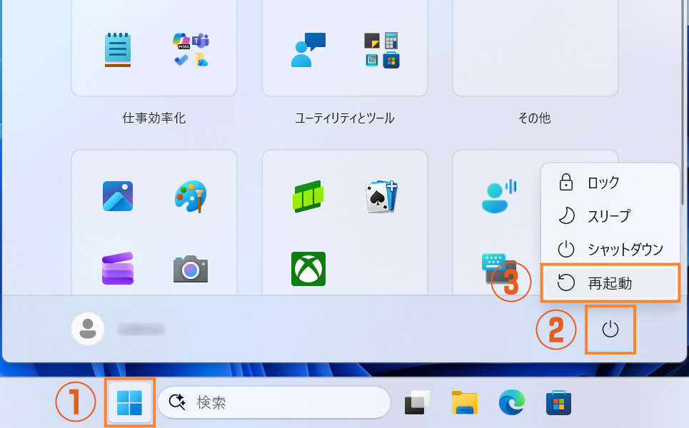The image size is (689, 428).
Task: Open Microsoft Edge from the taskbar
Action: (512, 402)
